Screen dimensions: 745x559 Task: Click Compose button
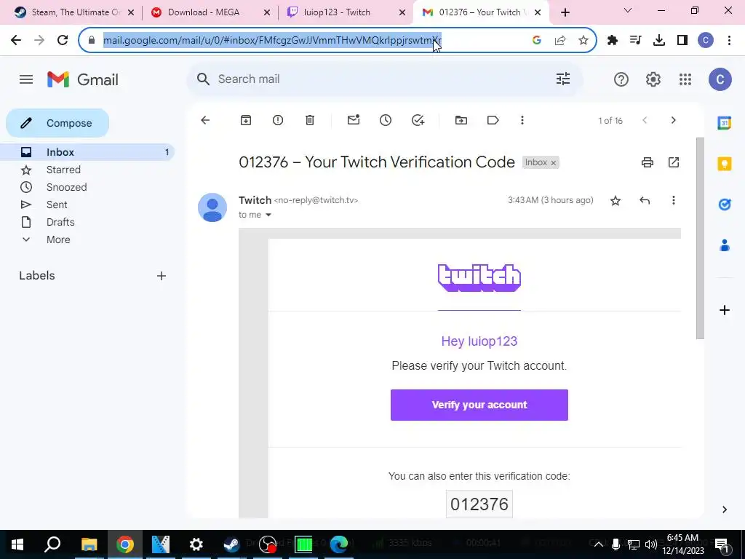(57, 123)
